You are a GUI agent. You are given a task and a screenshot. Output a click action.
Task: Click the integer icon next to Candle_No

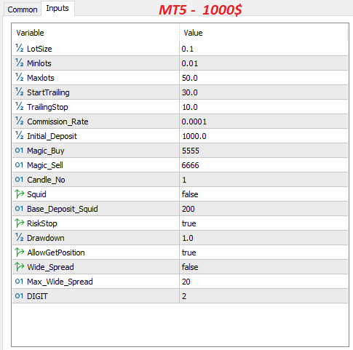19,180
